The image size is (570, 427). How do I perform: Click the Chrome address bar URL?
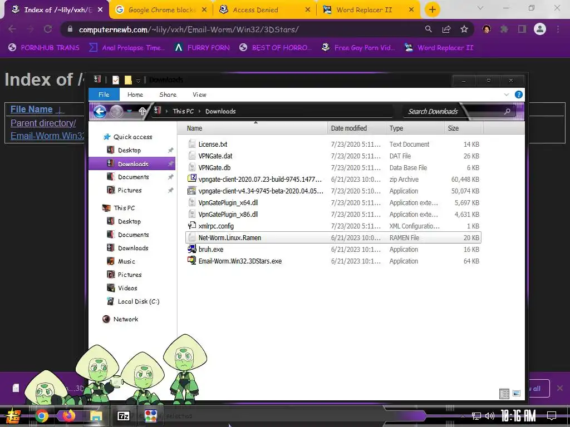[x=189, y=29]
